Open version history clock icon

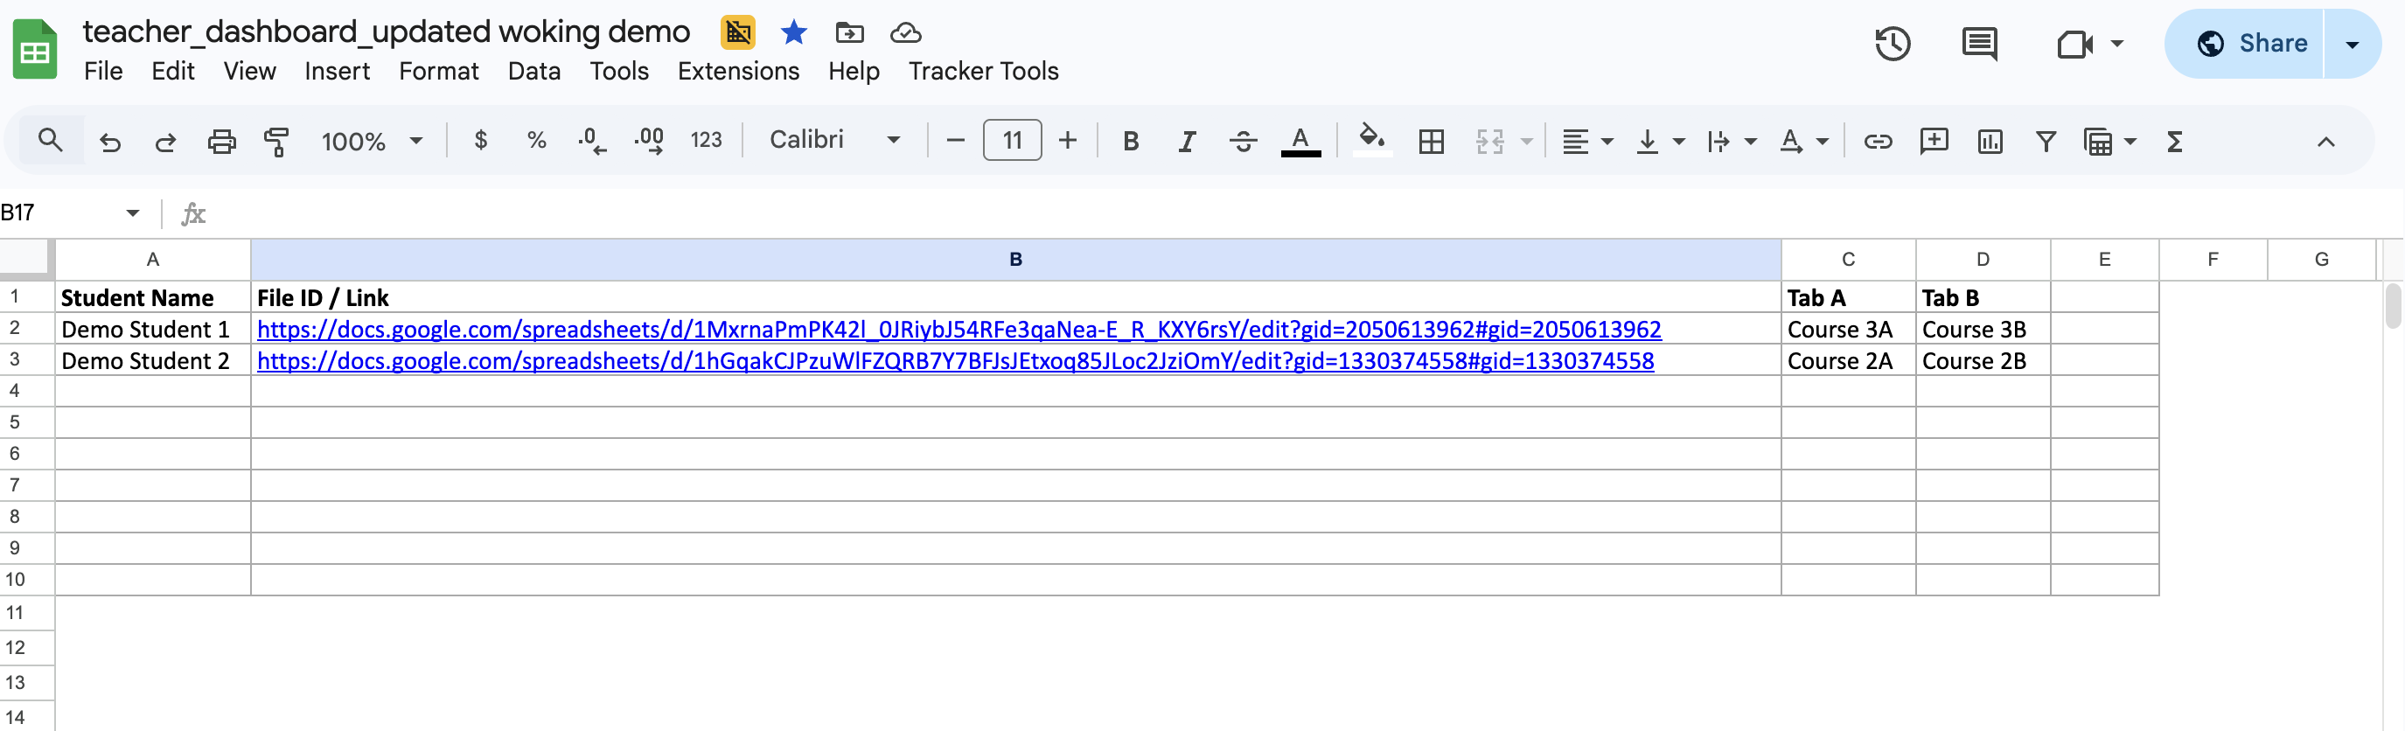coord(1893,44)
